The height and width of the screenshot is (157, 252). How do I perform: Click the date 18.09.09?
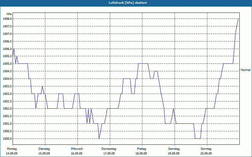(141, 154)
